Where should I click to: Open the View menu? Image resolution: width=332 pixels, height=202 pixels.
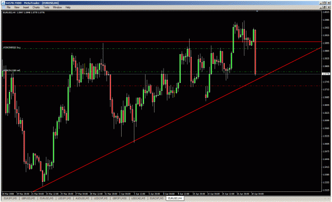click(16, 7)
